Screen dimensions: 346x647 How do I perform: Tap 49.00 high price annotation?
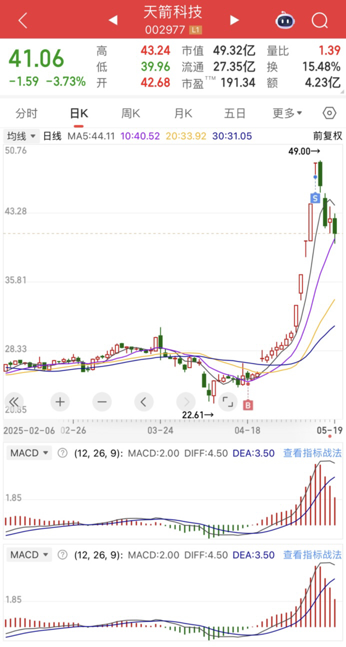click(x=304, y=150)
